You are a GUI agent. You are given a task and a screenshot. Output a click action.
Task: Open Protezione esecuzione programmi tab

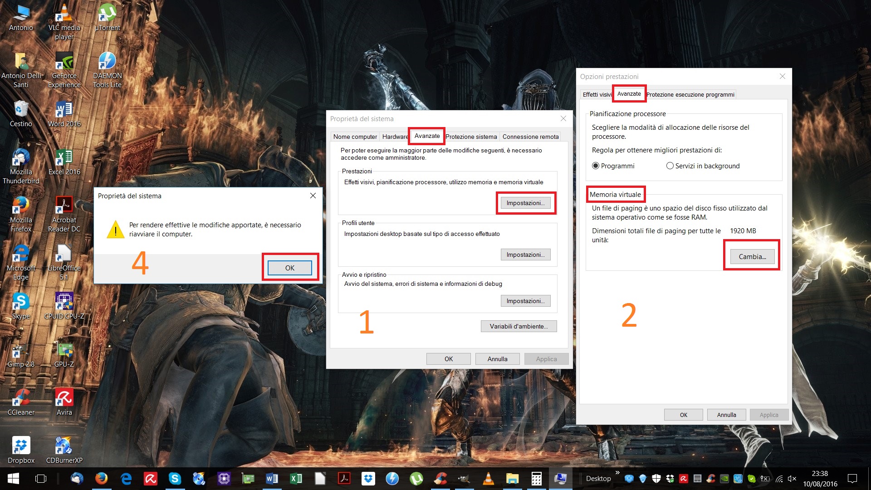[x=690, y=94]
